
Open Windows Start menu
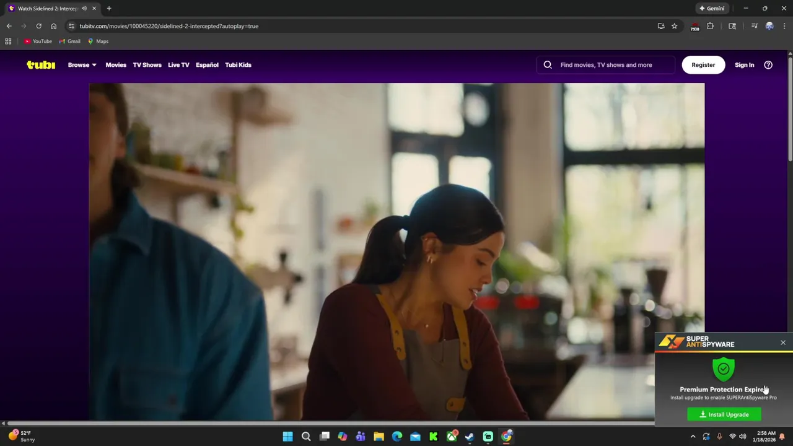point(287,437)
